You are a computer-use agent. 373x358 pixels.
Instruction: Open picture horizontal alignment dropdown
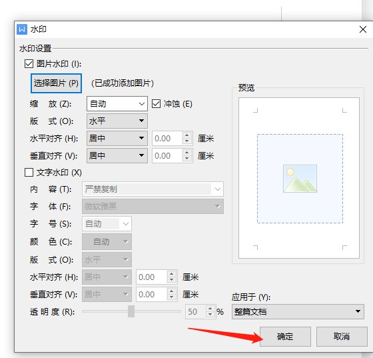117,138
